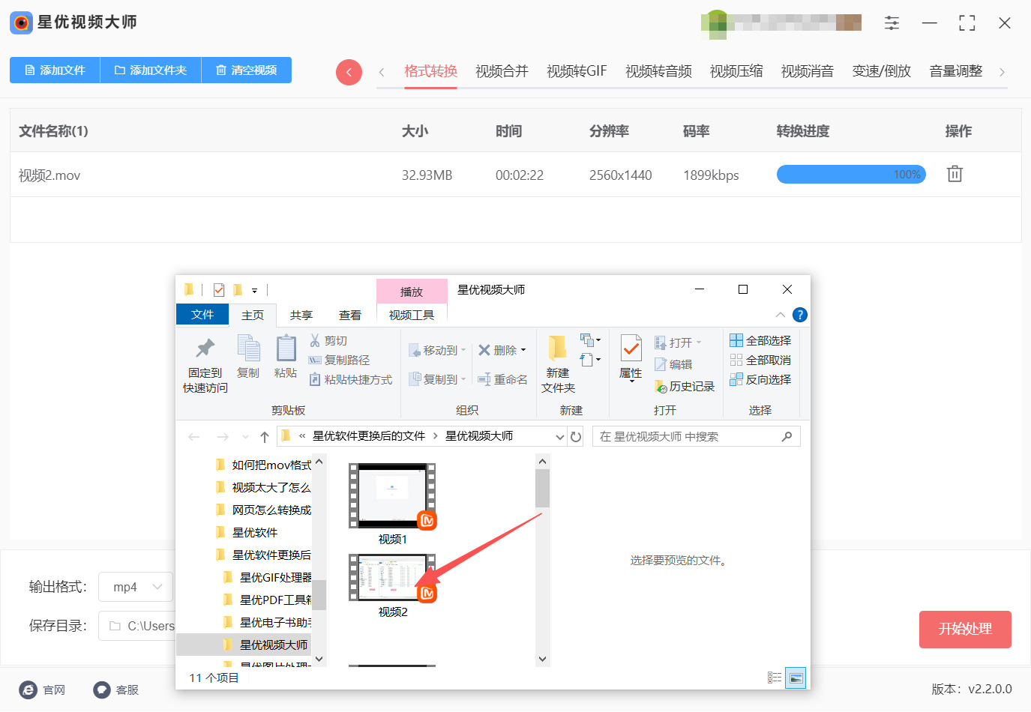Click search box 在 星优视频大师 中搜索
The image size is (1031, 712).
click(x=697, y=437)
